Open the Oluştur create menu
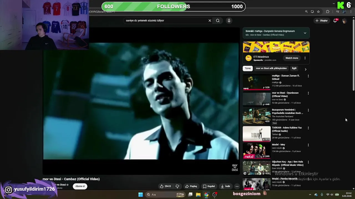Viewport: 355px width, 199px height. pos(321,20)
